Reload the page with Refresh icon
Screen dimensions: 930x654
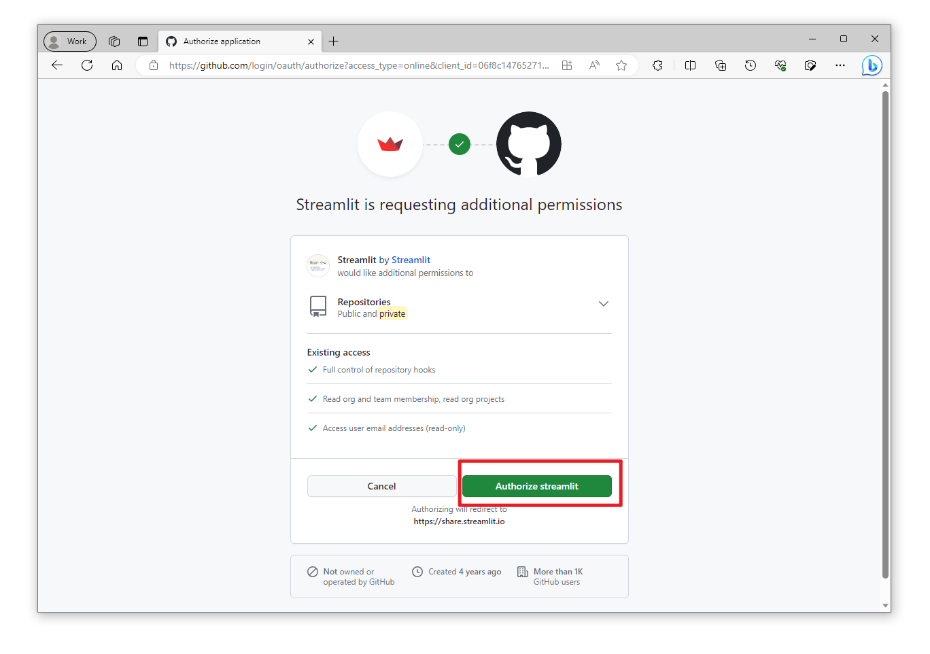(87, 65)
